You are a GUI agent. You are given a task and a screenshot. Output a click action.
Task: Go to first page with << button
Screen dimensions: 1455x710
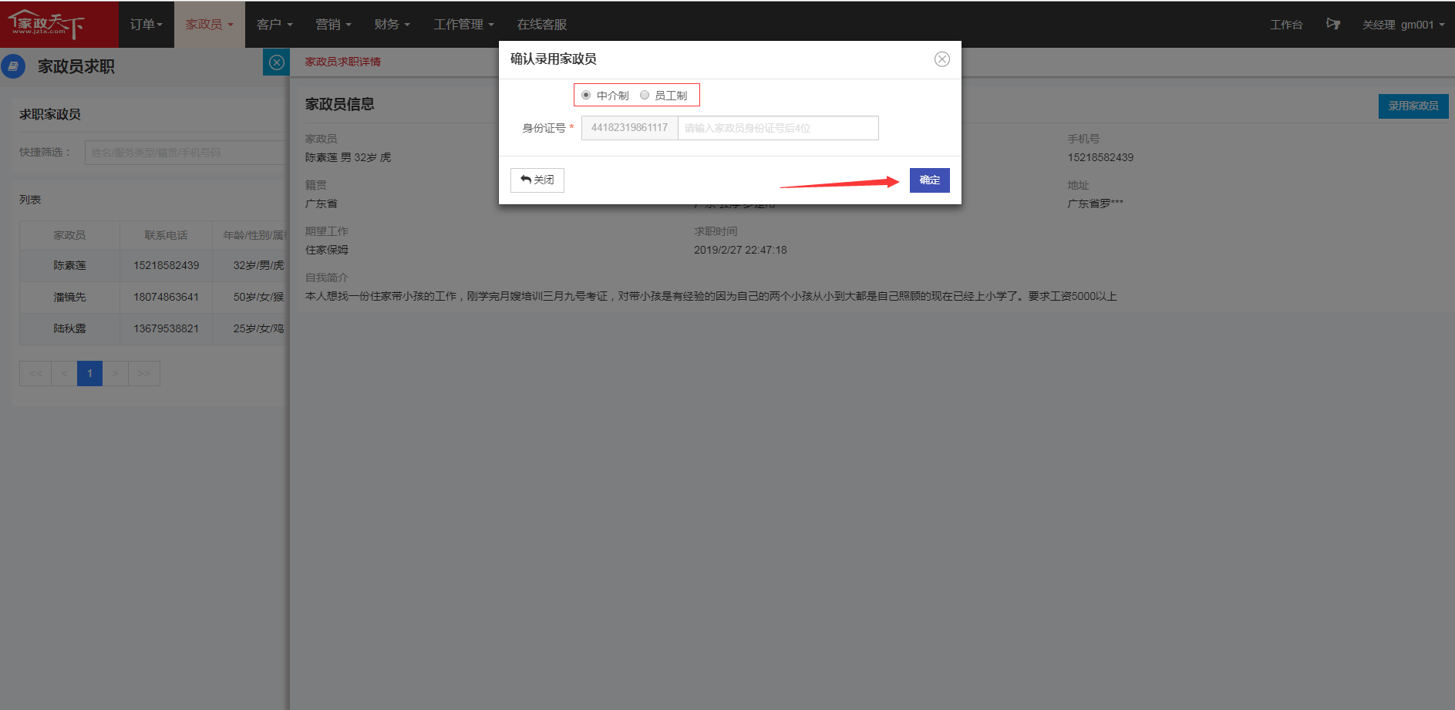(x=35, y=373)
